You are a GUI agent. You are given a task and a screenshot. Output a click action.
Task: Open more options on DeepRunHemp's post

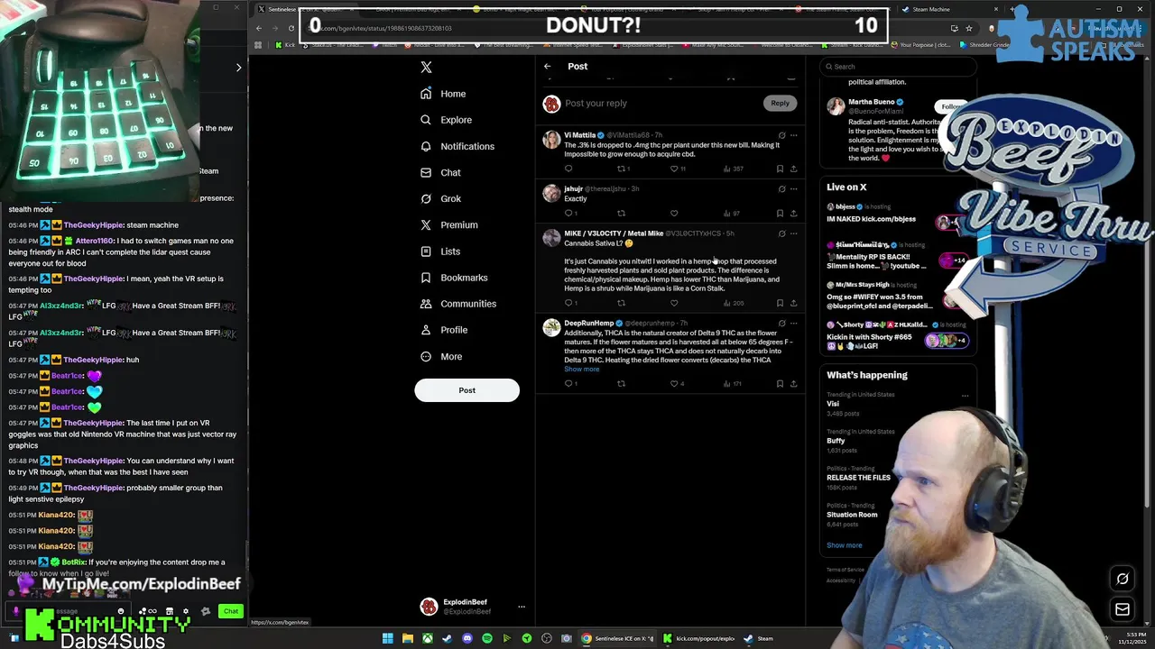coord(793,323)
